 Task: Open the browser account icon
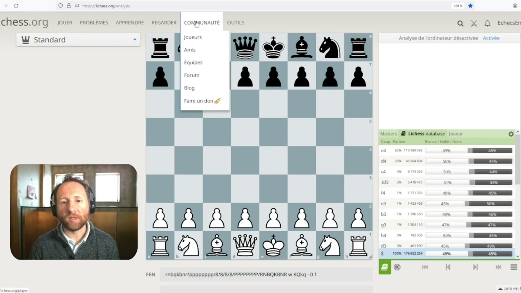point(515,6)
